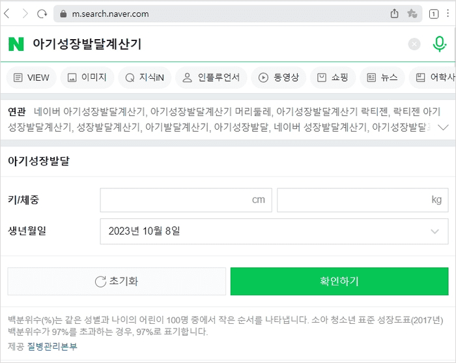
Task: Switch to the 어학사전 tab
Action: [x=433, y=78]
